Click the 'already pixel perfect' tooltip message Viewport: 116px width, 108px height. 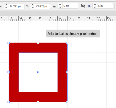pyautogui.click(x=73, y=34)
